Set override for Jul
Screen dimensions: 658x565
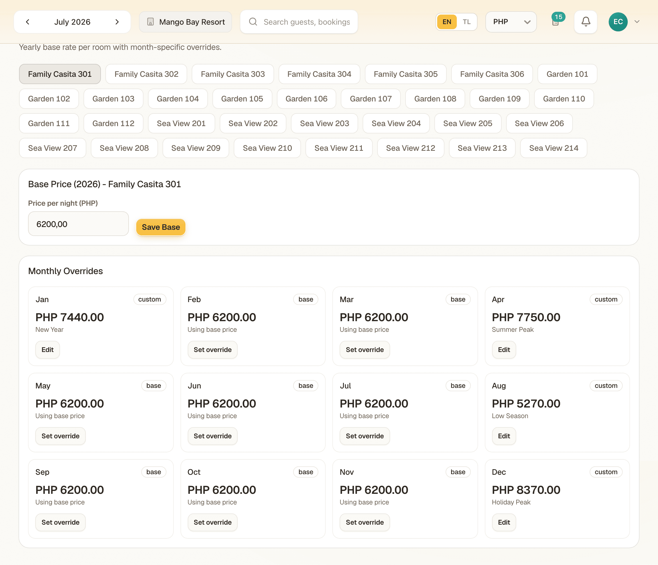(365, 436)
